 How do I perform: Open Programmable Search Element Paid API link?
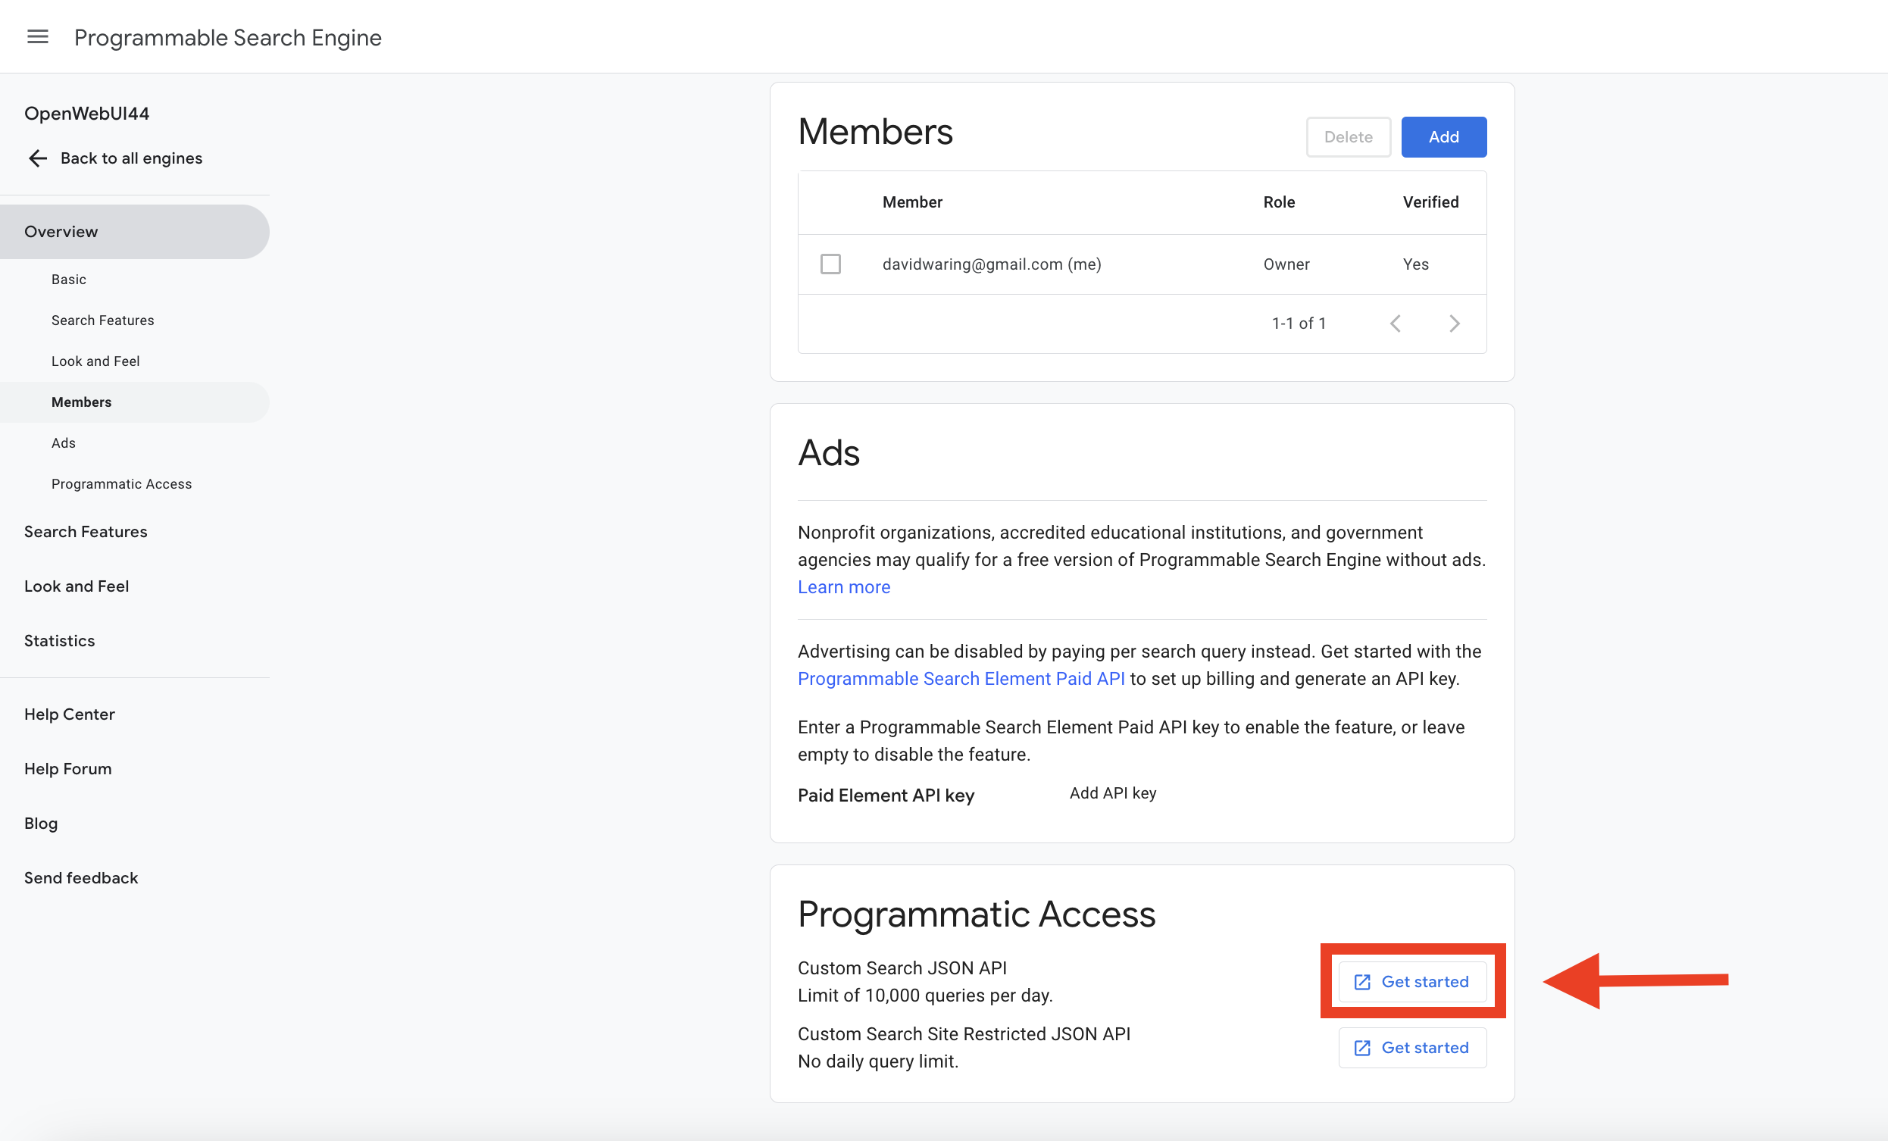point(961,679)
